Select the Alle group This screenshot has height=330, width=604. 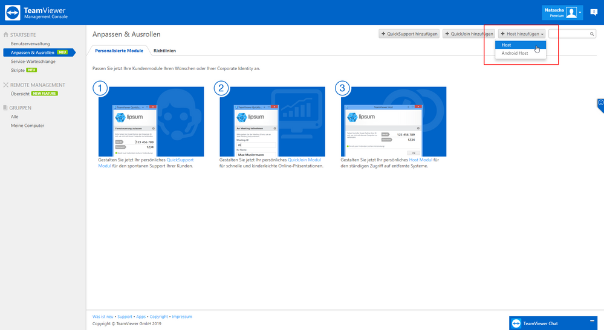[x=15, y=117]
